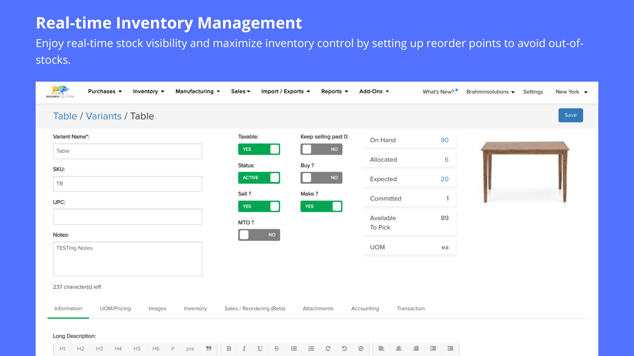
Task: Insert a bulleted list
Action: (294, 348)
